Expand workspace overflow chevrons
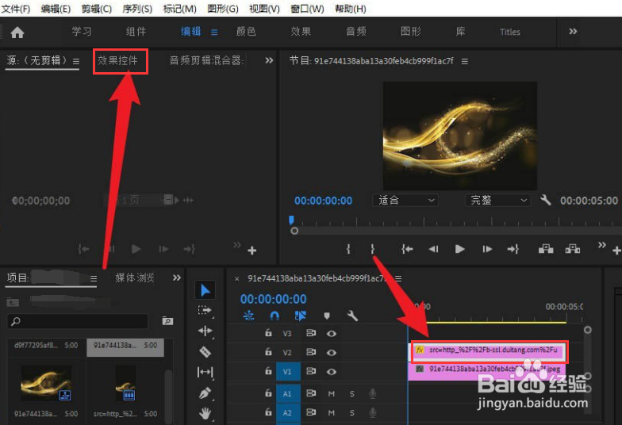 pos(573,32)
